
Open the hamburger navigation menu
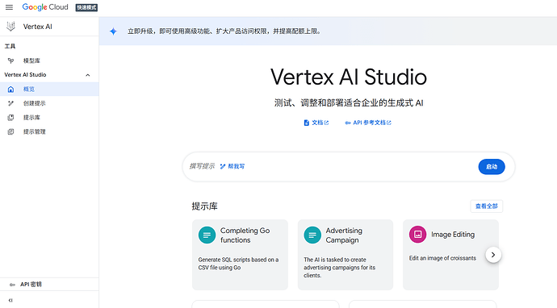tap(9, 7)
